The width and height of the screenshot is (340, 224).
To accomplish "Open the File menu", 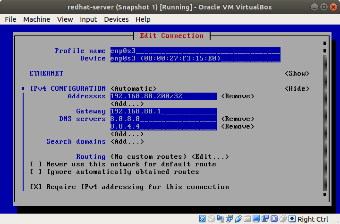I will [10, 19].
